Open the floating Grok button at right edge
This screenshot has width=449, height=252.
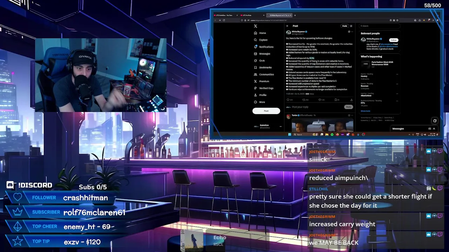pos(435,121)
